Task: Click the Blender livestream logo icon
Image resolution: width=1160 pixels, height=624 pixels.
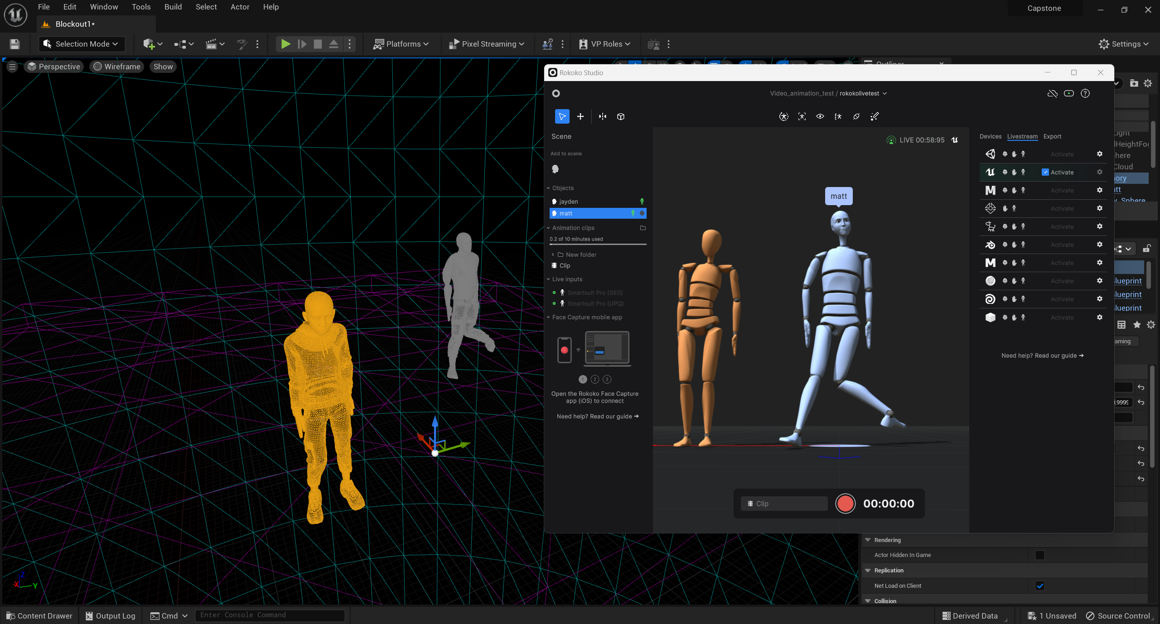Action: click(991, 245)
